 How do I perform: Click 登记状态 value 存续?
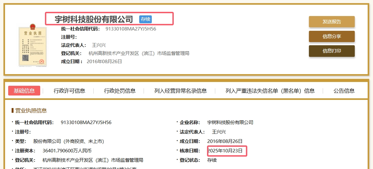212,160
